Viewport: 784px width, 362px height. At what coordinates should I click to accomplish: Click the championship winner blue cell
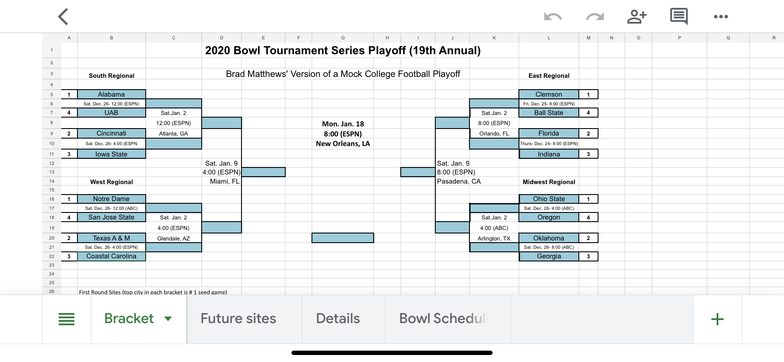click(x=343, y=238)
